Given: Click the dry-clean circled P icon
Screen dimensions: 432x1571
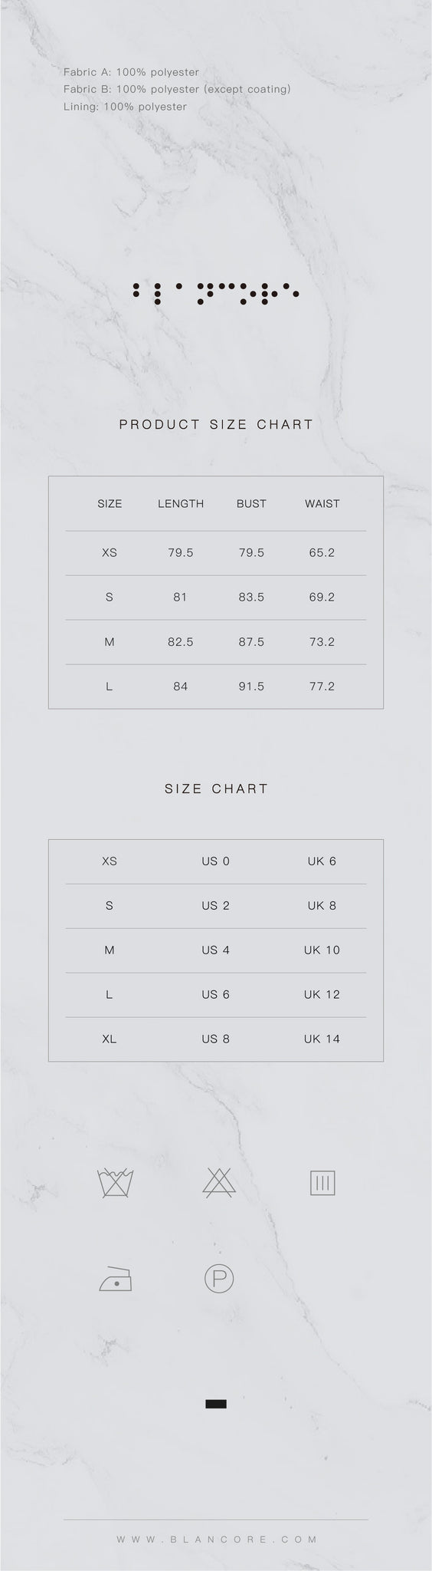Looking at the screenshot, I should tap(219, 1279).
